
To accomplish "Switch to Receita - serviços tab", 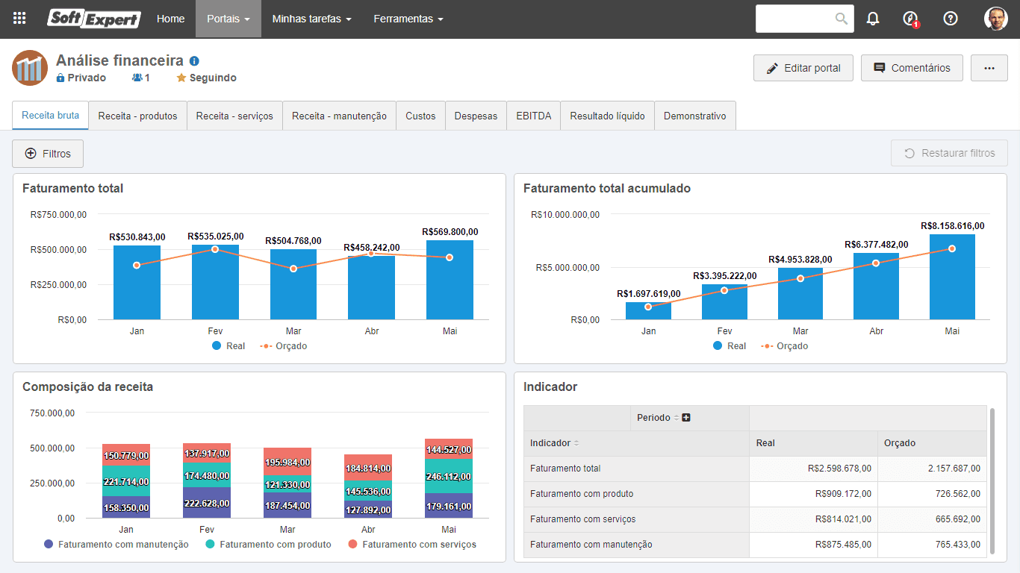I will (234, 116).
